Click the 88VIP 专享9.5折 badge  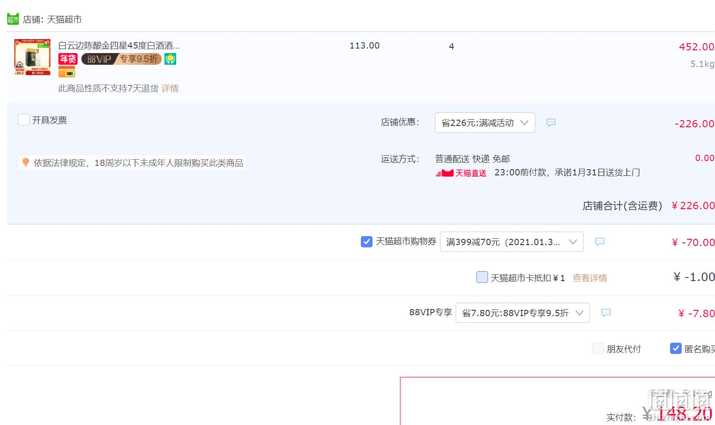coord(121,59)
